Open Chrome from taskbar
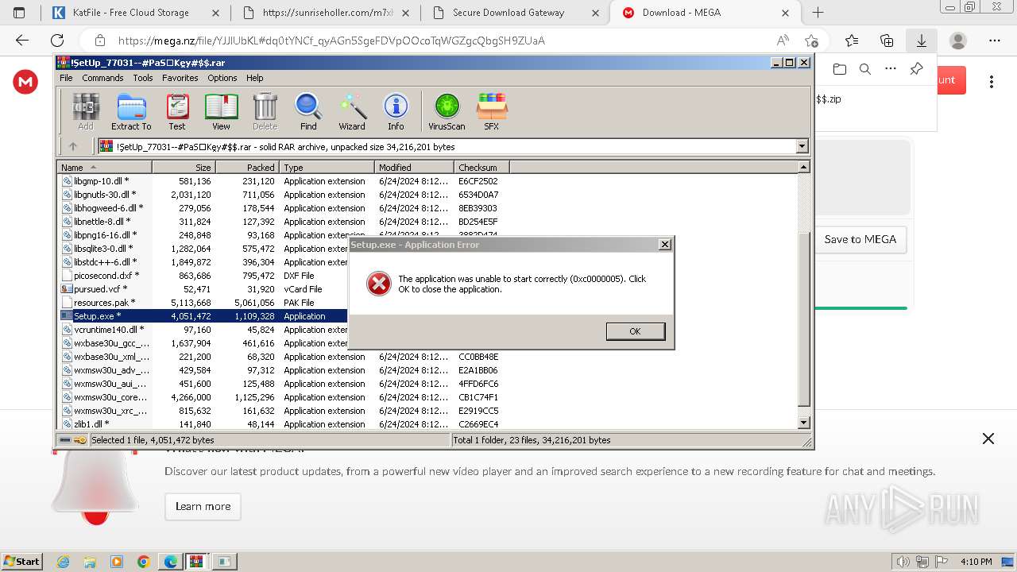Screen dimensions: 1017x572 143,562
